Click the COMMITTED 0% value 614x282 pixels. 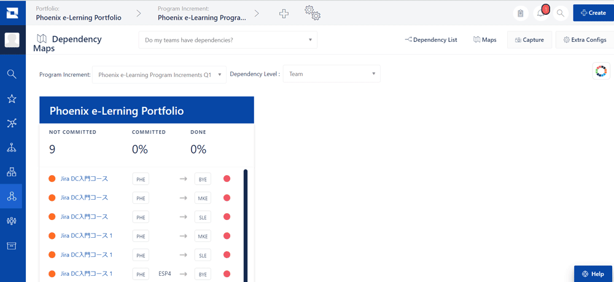tap(140, 149)
